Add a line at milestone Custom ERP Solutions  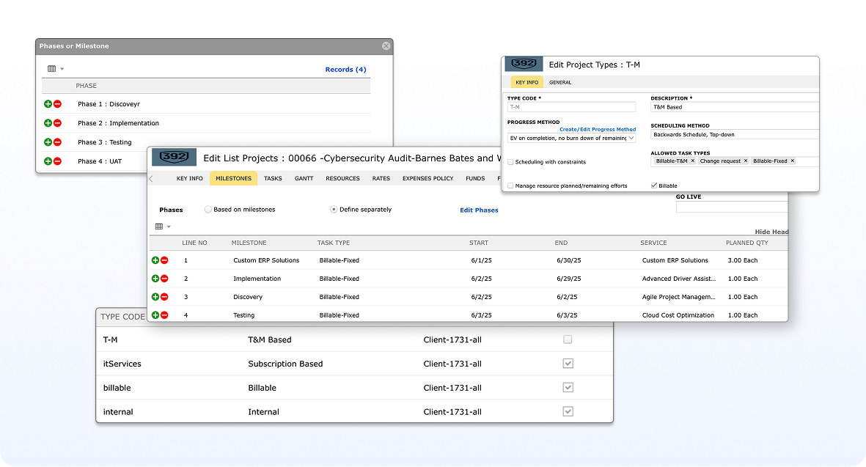[x=155, y=260]
